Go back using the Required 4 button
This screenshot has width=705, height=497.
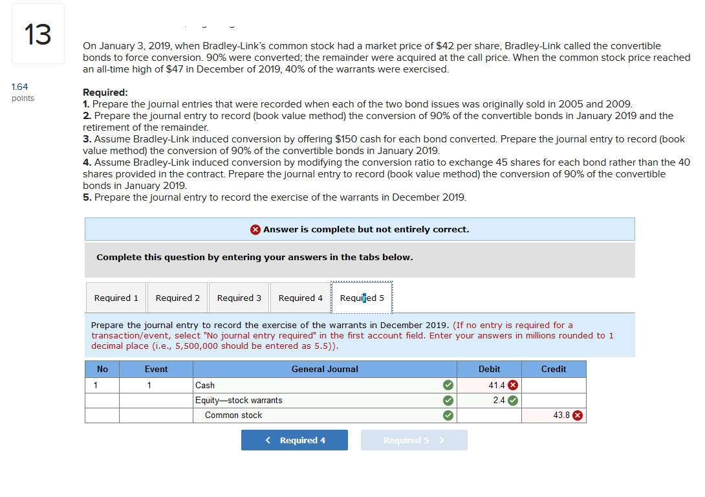[x=294, y=440]
